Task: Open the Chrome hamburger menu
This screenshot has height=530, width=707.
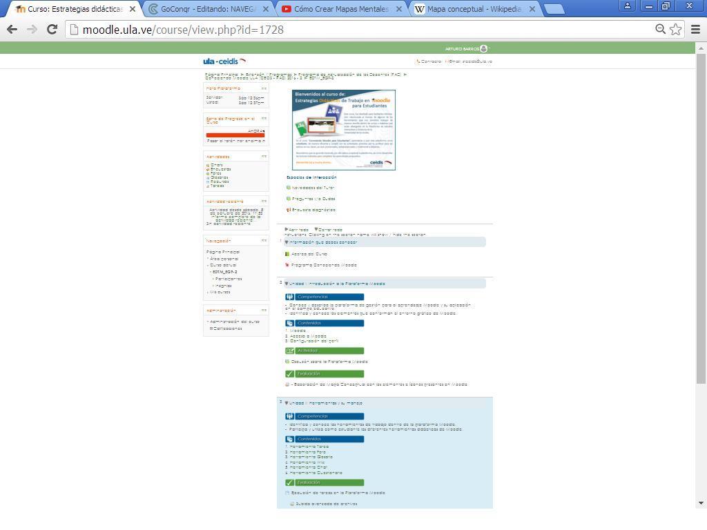Action: pos(696,29)
